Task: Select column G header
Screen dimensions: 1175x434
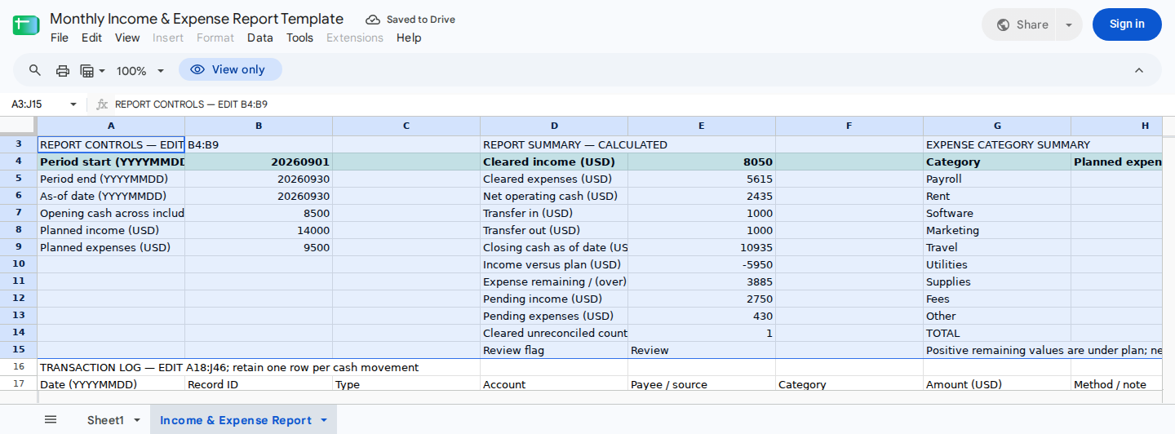Action: [x=997, y=126]
